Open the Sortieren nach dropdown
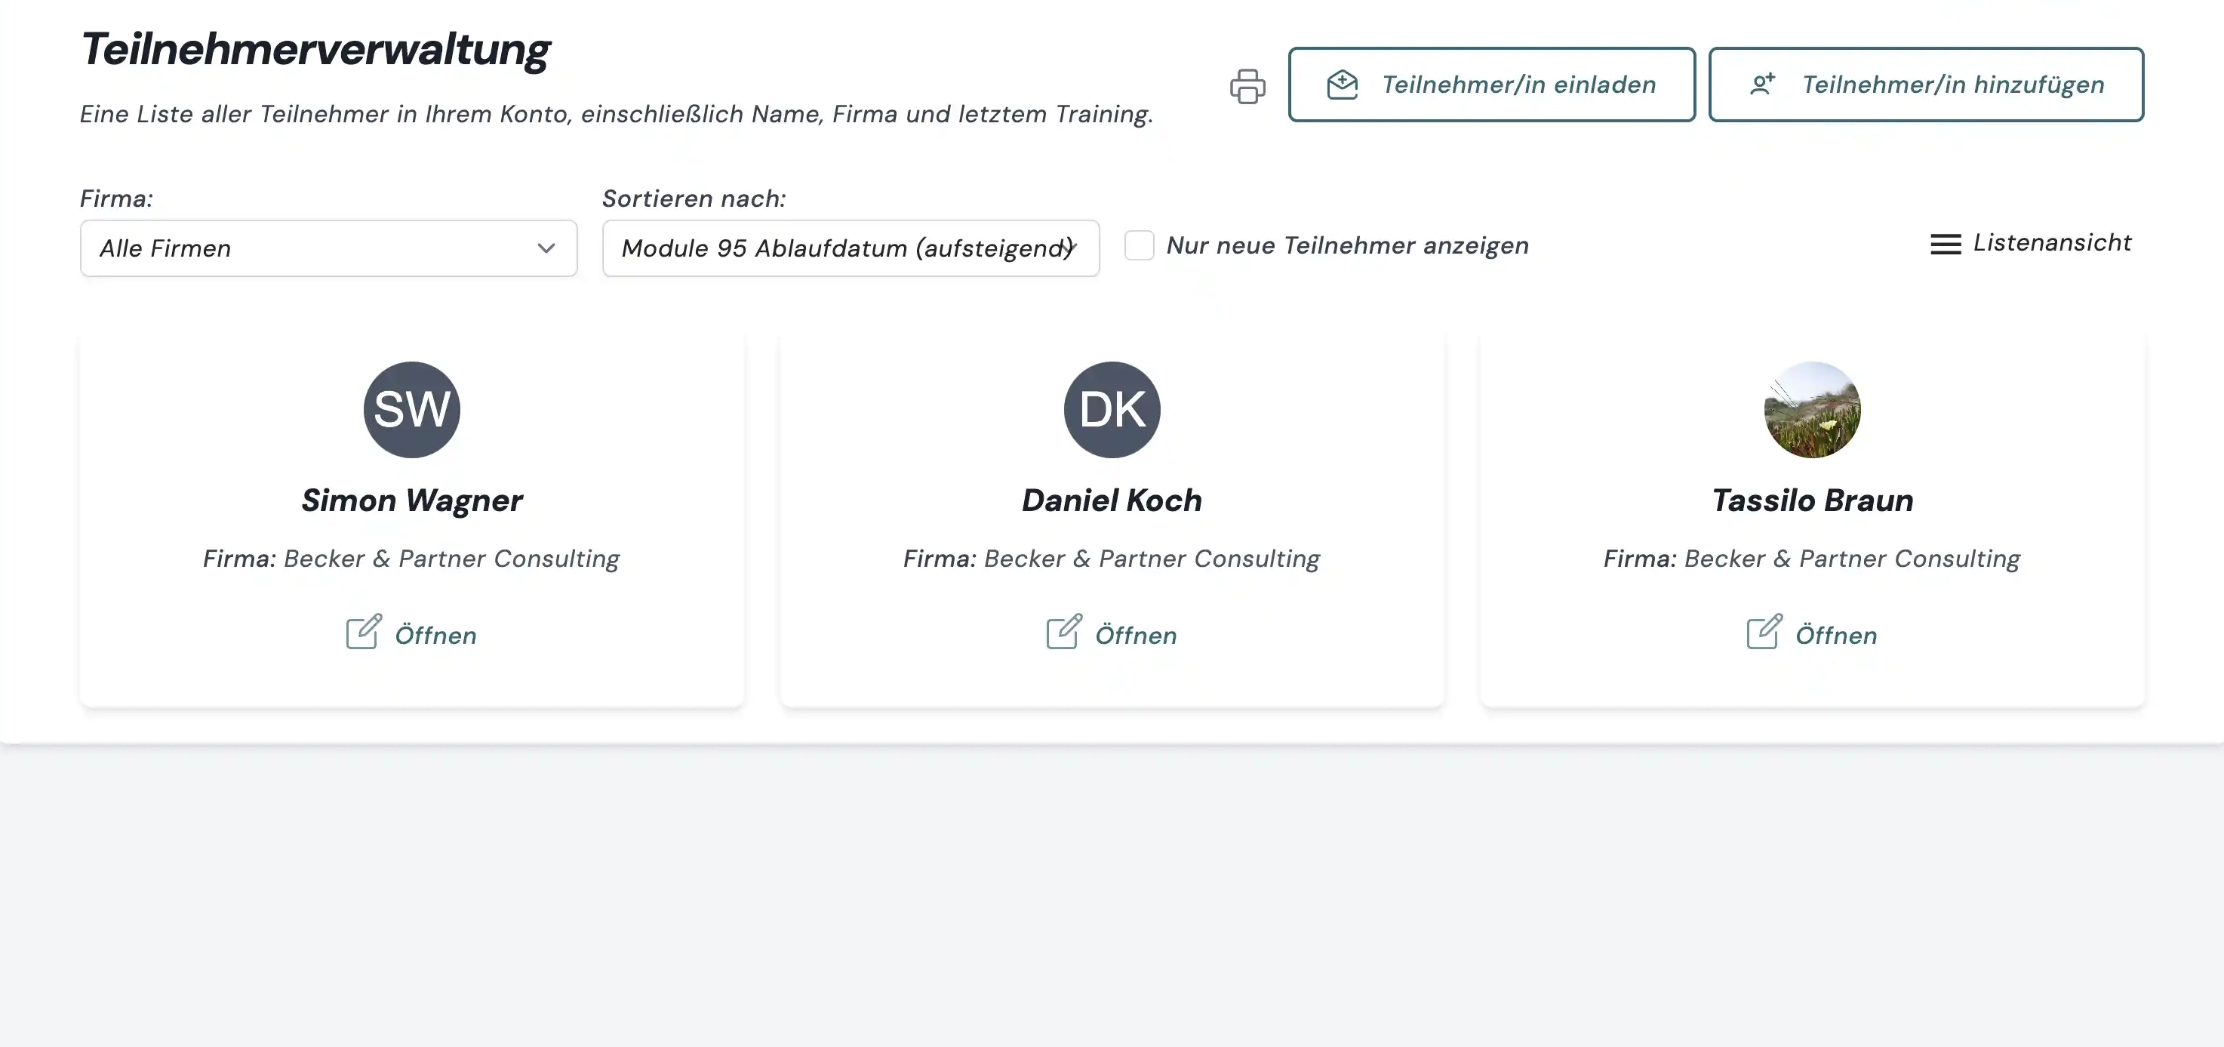 [x=851, y=248]
